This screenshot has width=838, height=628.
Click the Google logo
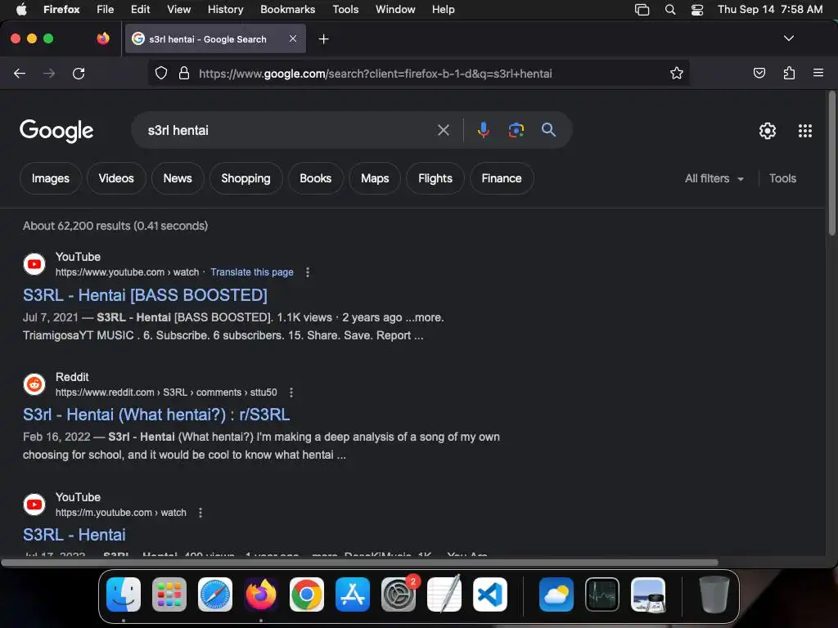(x=56, y=131)
